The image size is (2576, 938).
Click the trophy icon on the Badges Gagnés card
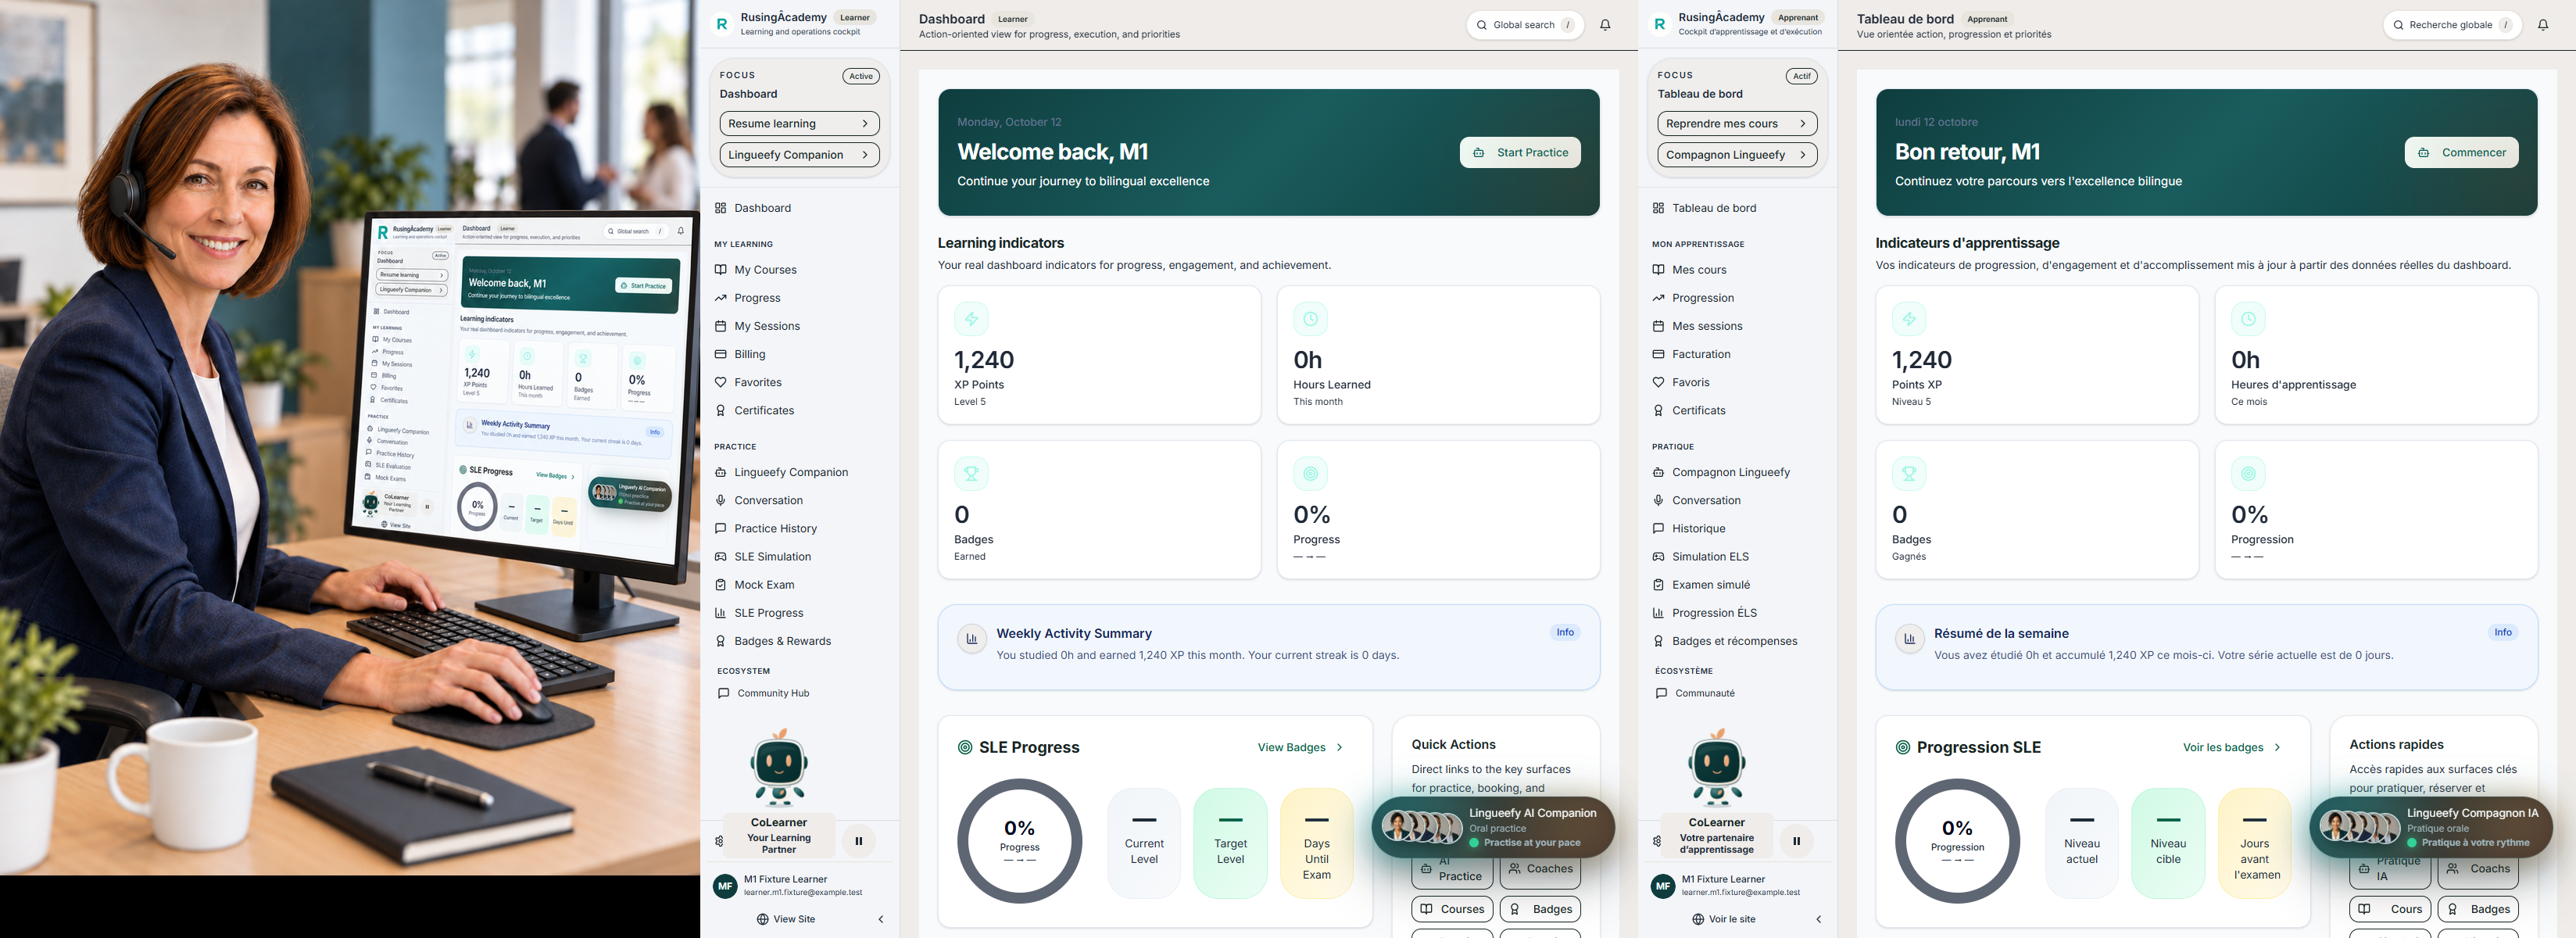tap(1909, 474)
